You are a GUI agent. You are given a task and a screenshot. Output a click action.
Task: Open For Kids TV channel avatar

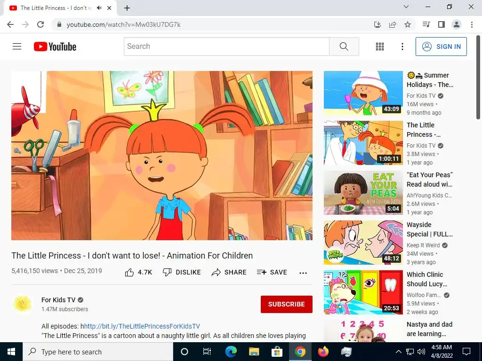click(x=23, y=304)
